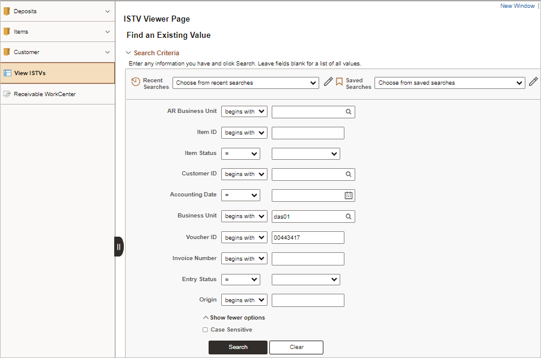Open Customer ID lookup magnifier

coord(349,174)
